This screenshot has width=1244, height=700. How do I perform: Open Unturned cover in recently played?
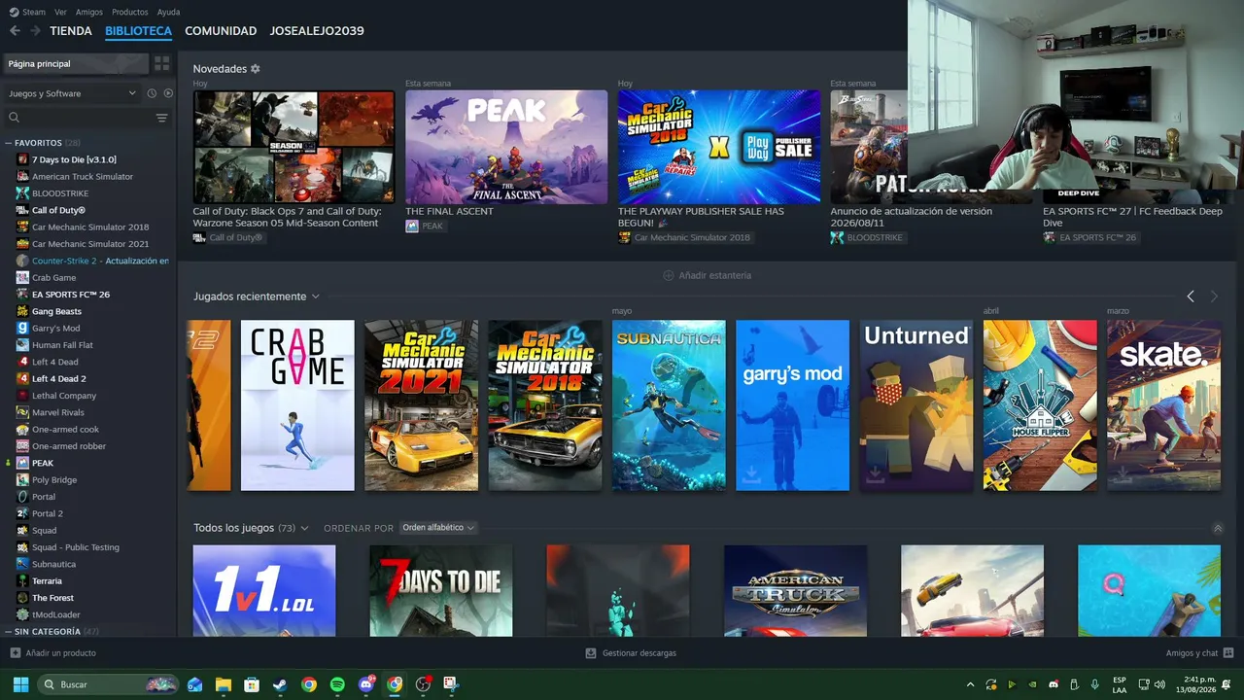click(916, 405)
